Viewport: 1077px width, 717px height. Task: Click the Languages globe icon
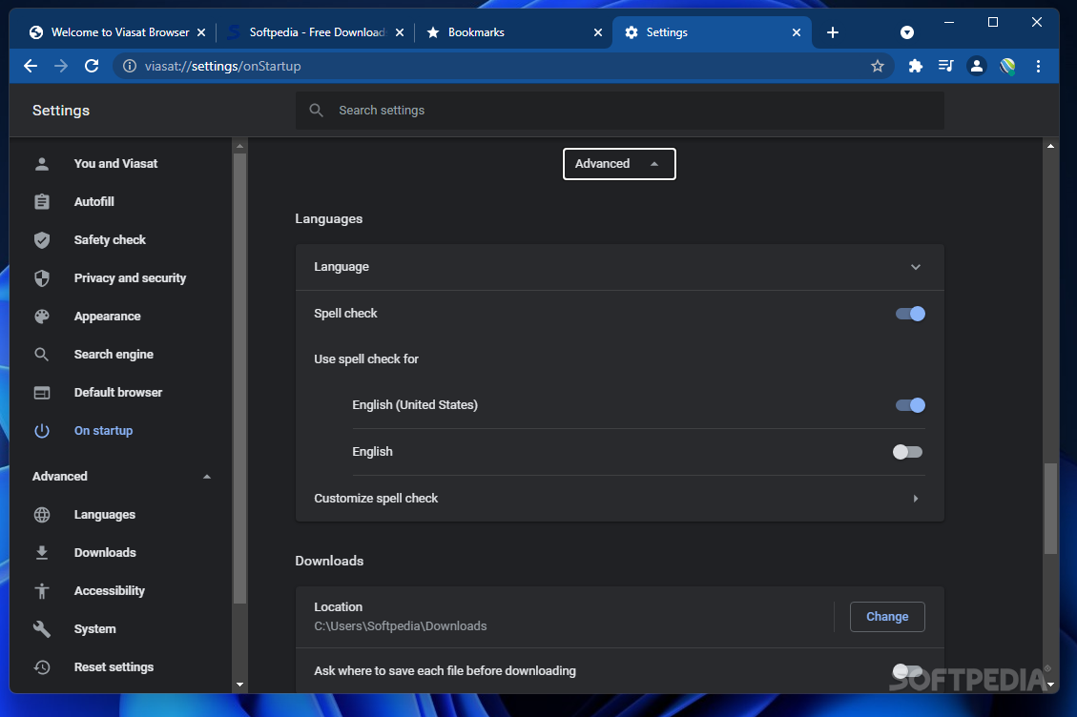(42, 515)
